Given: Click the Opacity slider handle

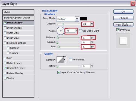Looking at the screenshot, I should click(x=63, y=24).
